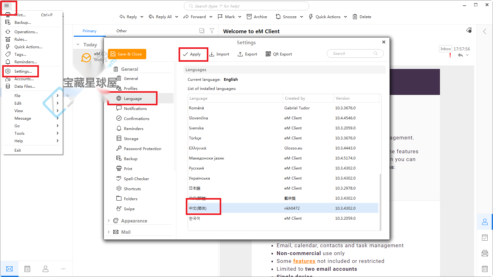Viewport: 493px width, 277px height.
Task: Switch to the Primary tab
Action: (89, 31)
